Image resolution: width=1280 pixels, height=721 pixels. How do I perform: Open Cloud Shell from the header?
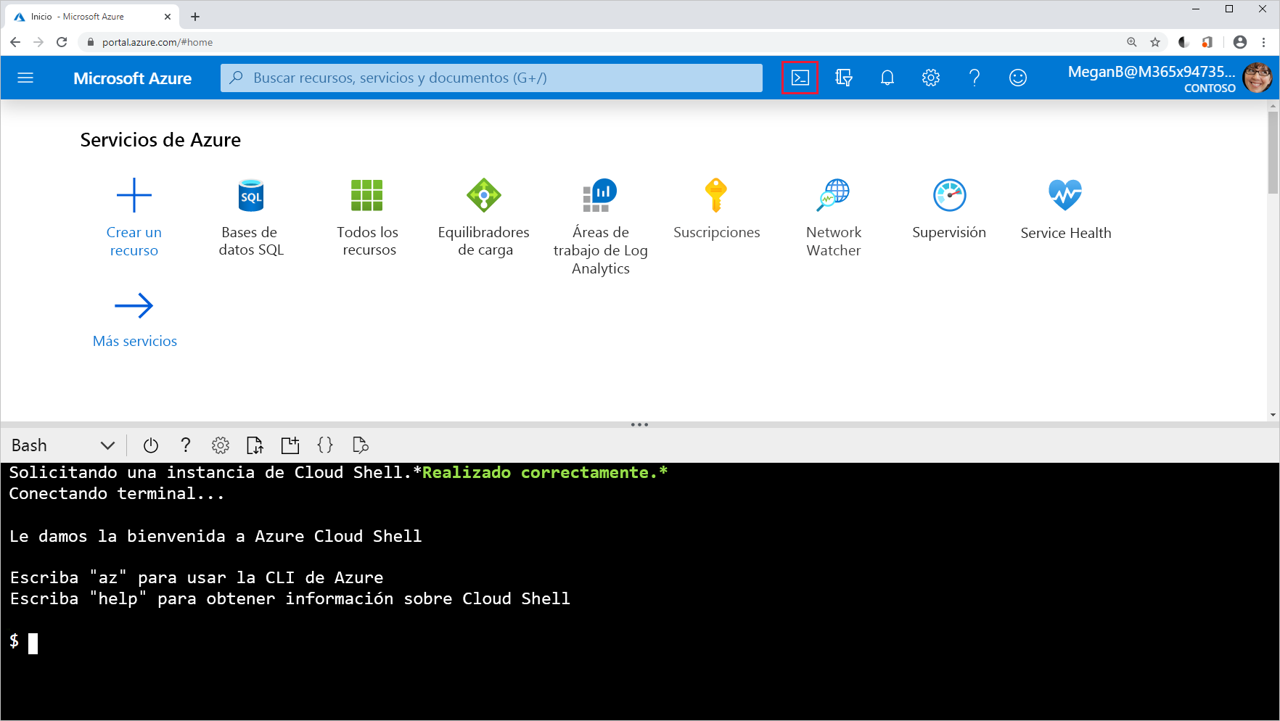[800, 78]
